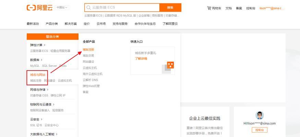This screenshot has height=137, width=300.
Task: Expand the 物联网与云通信 category
Action: point(42,104)
